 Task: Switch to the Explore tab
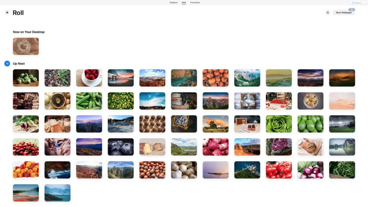(x=174, y=3)
